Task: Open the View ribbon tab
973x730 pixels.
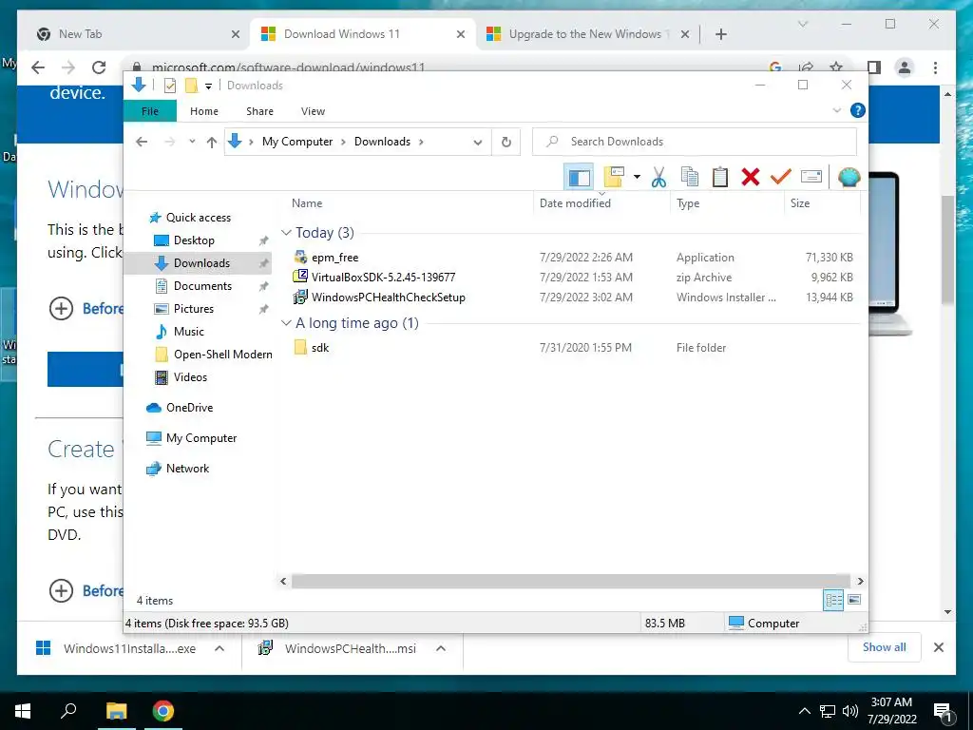Action: [313, 111]
